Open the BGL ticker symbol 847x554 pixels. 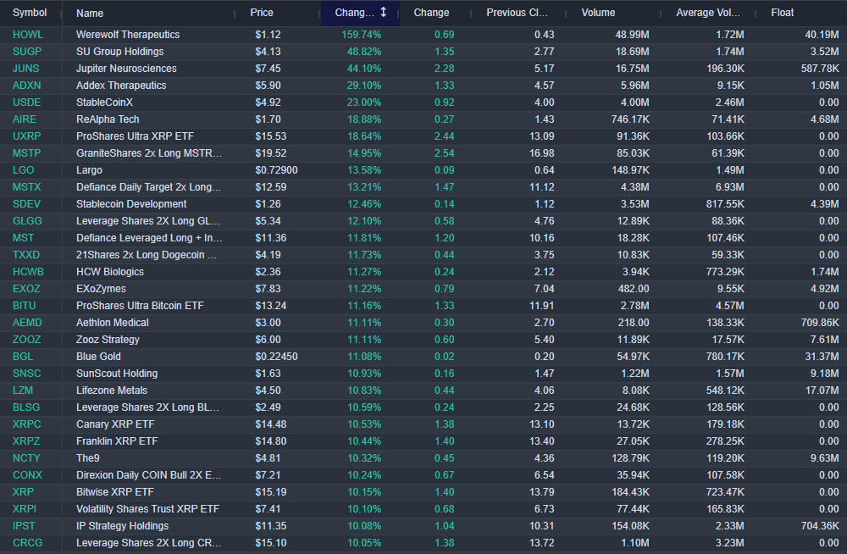[23, 357]
